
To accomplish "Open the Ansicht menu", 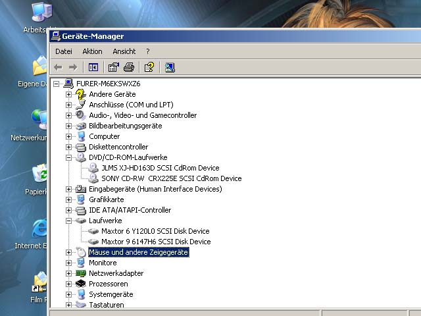I will point(124,51).
